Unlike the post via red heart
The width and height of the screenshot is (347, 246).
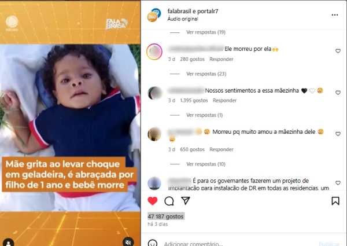point(153,201)
